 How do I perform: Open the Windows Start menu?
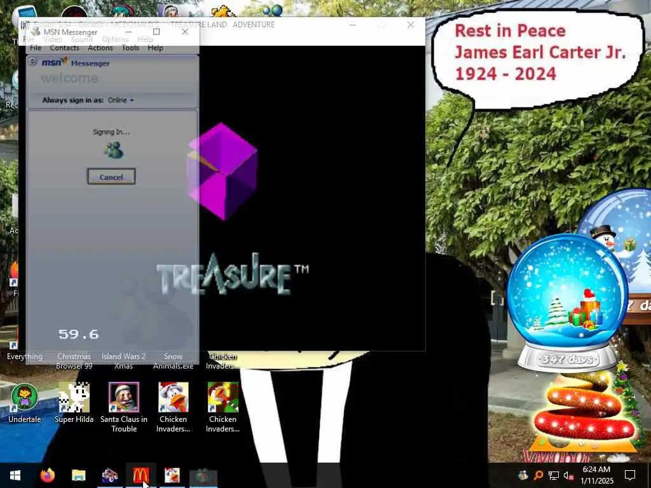[x=15, y=475]
